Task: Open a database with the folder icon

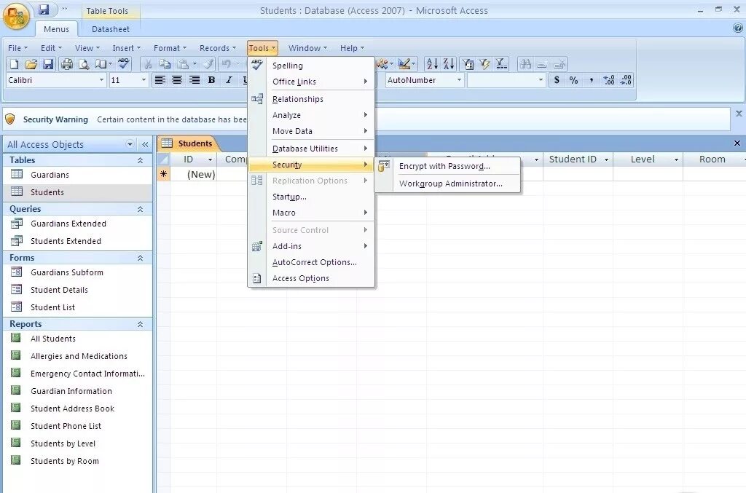Action: [31, 64]
